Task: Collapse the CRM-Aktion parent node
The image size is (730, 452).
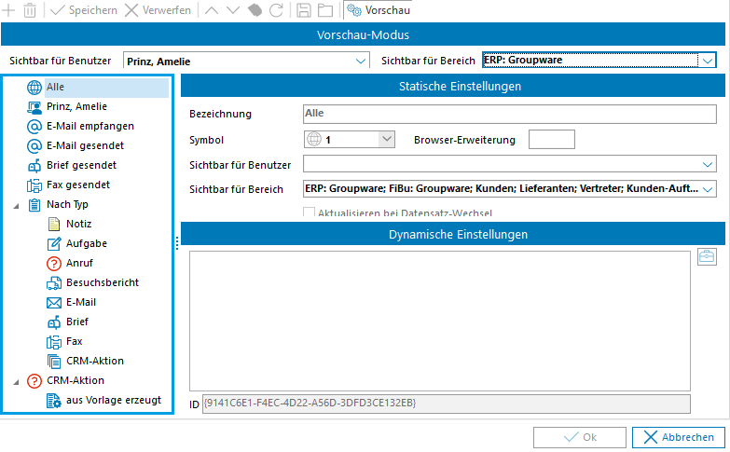Action: click(18, 381)
